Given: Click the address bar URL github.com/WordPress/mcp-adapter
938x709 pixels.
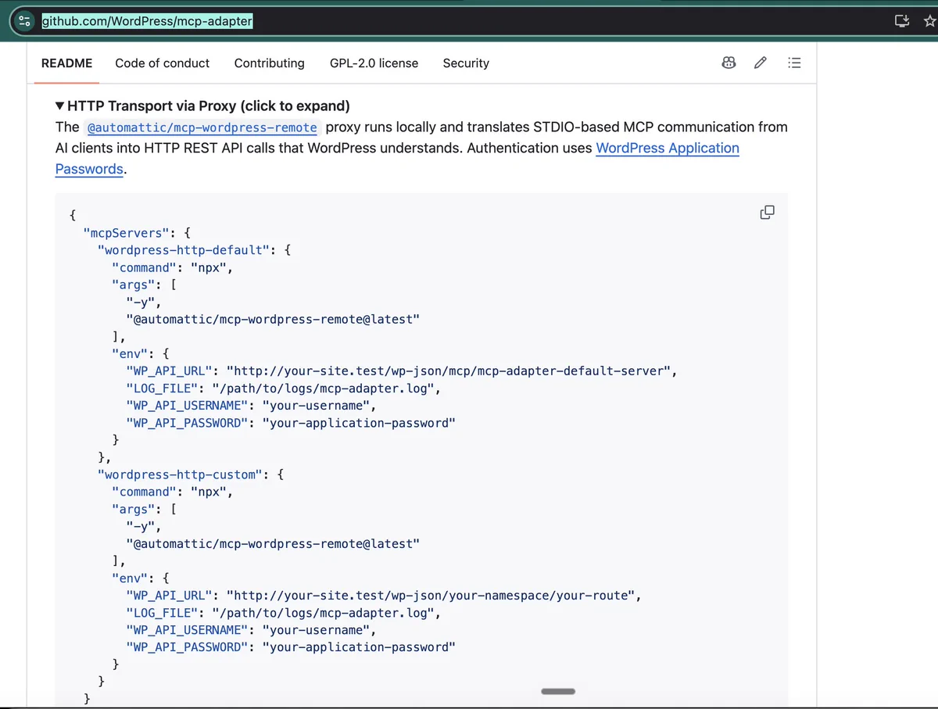Looking at the screenshot, I should [x=147, y=21].
